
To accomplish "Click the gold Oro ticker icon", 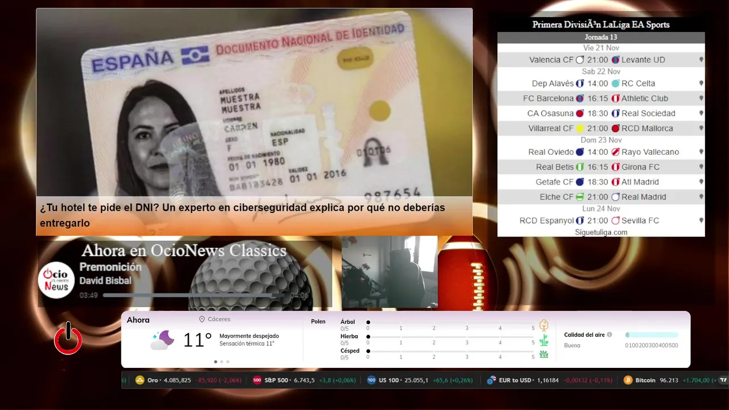I will [140, 380].
